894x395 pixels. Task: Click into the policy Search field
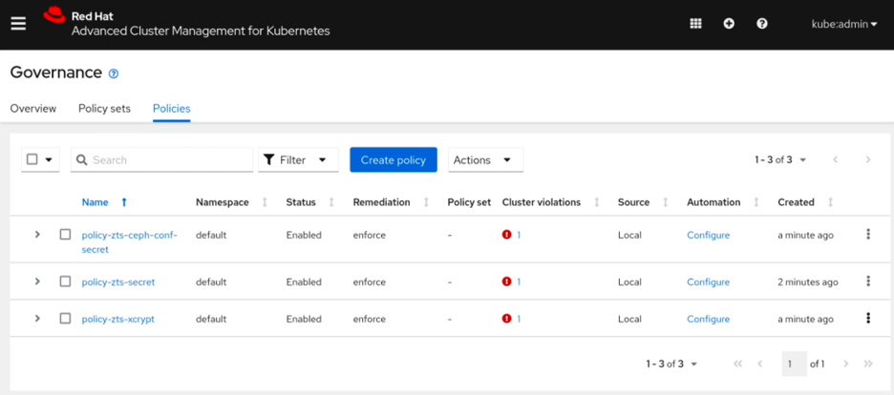pyautogui.click(x=167, y=160)
